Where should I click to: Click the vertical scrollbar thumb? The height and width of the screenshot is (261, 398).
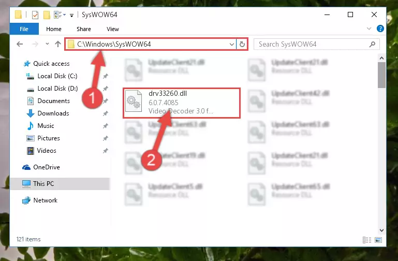click(x=381, y=75)
